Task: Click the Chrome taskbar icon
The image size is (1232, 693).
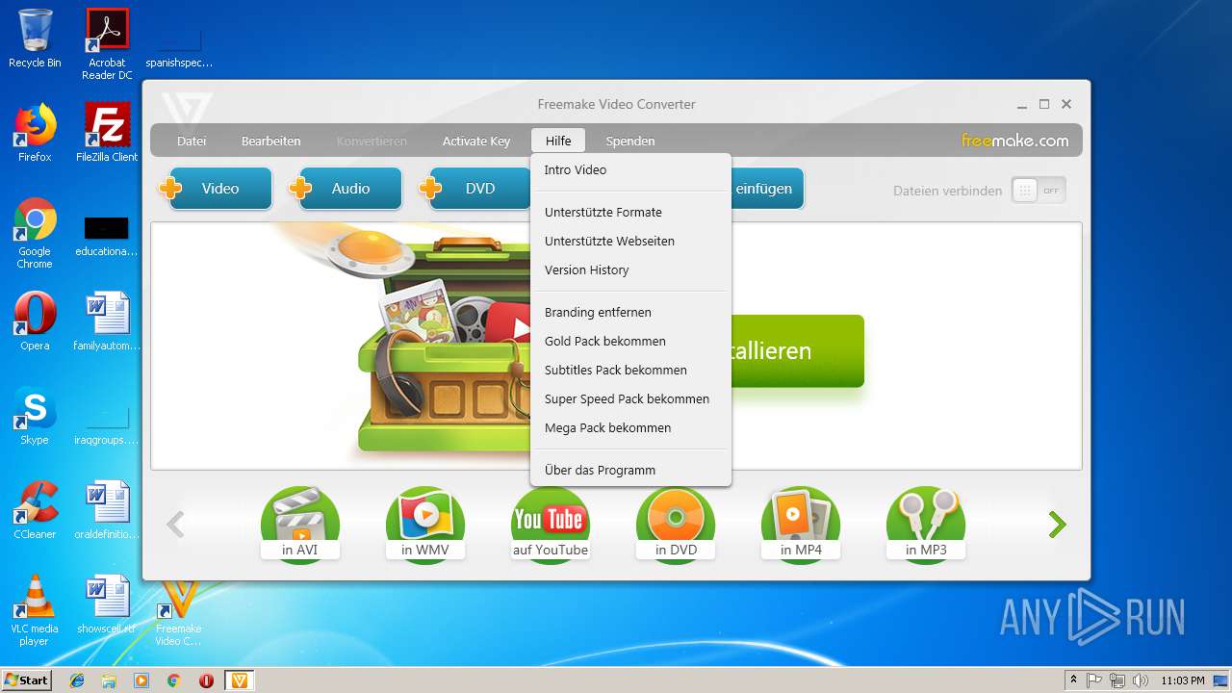Action: point(173,680)
